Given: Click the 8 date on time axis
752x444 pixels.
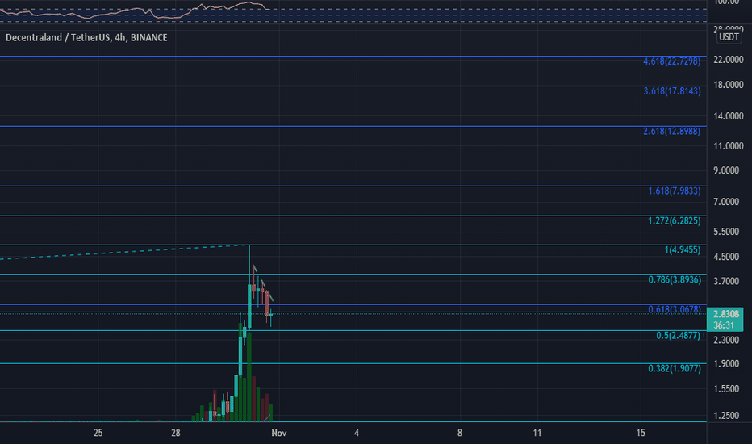Looking at the screenshot, I should (459, 433).
